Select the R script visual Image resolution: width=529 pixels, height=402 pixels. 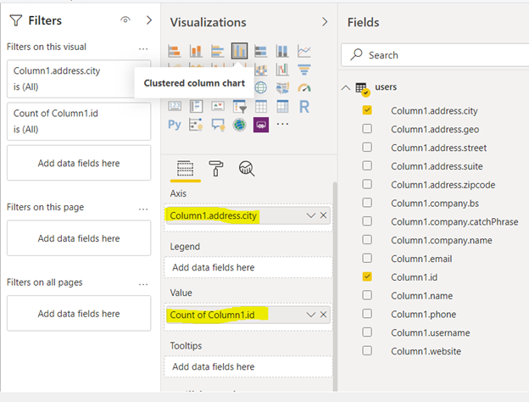(x=304, y=107)
